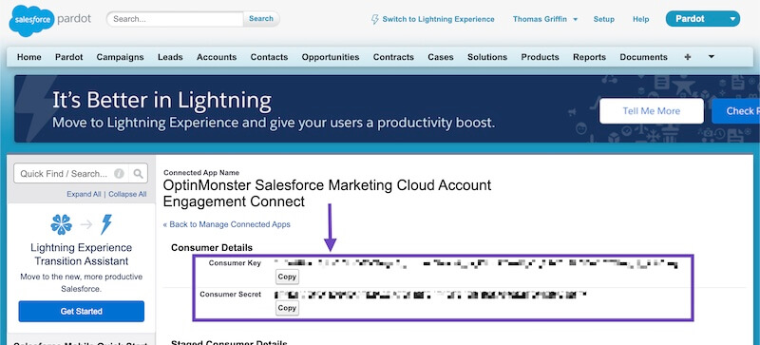Copy the Consumer Secret
The image size is (760, 345).
pos(287,308)
